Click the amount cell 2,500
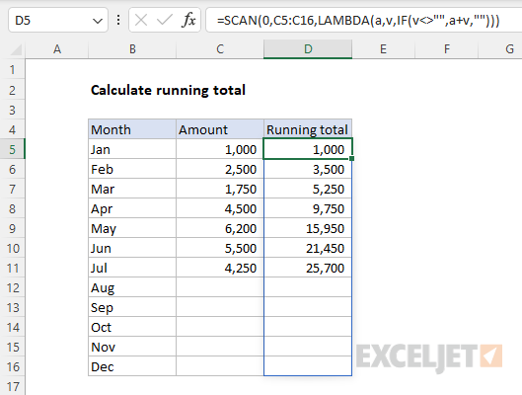This screenshot has width=522, height=395. pyautogui.click(x=220, y=169)
